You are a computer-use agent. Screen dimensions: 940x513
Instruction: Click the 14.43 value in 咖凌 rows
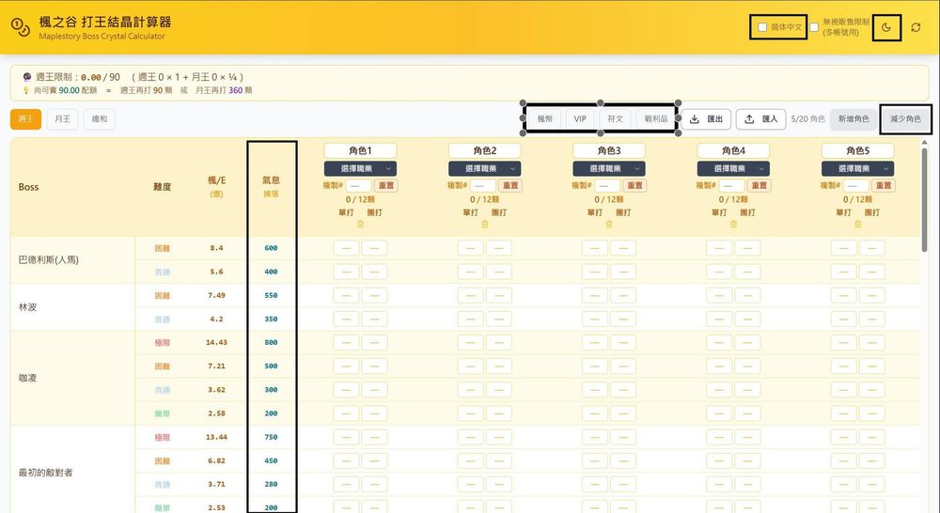point(216,343)
